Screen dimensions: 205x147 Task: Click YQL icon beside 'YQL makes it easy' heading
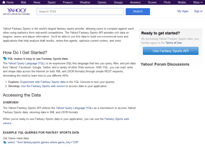coord(5,59)
